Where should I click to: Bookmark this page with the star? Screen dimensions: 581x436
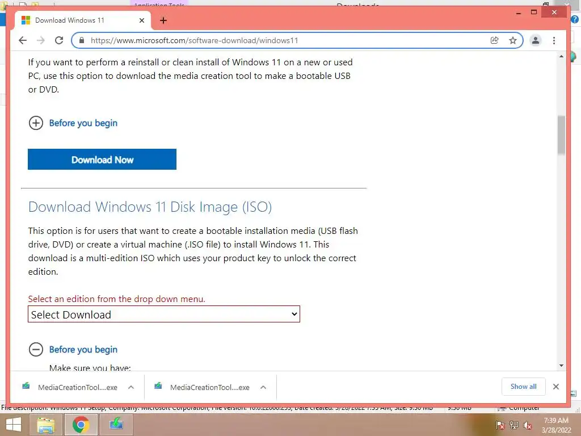(x=513, y=40)
